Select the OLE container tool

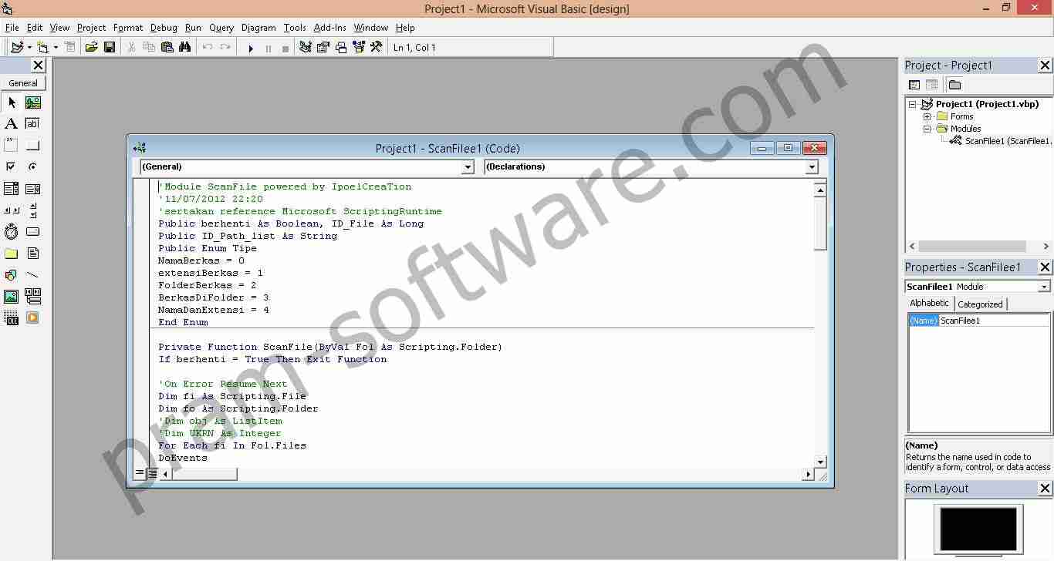(x=12, y=318)
